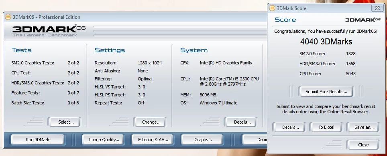Click the MEM value 8096 MB
This screenshot has width=387, height=156.
point(208,95)
